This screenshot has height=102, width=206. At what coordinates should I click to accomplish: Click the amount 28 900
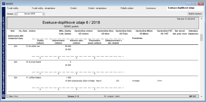coord(68,49)
